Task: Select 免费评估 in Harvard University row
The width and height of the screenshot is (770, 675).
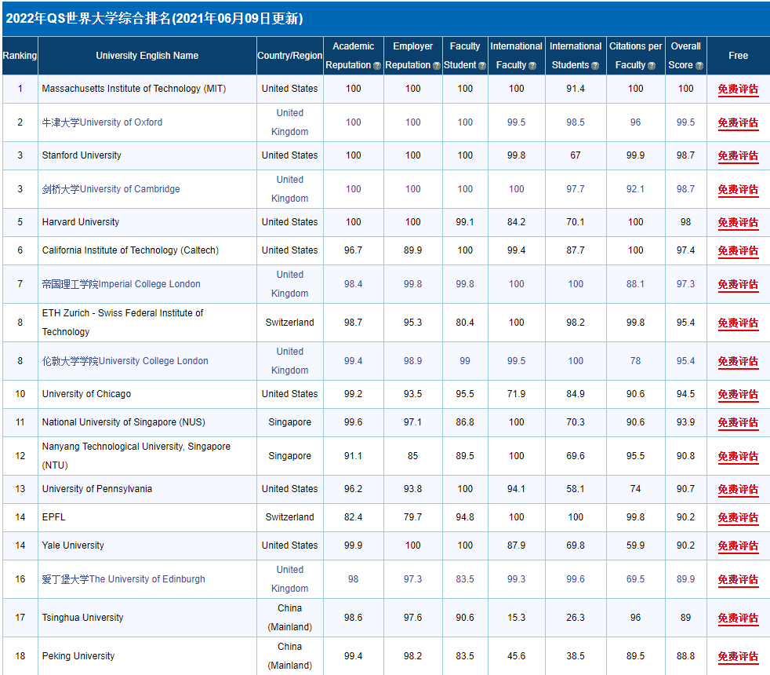Action: click(738, 223)
